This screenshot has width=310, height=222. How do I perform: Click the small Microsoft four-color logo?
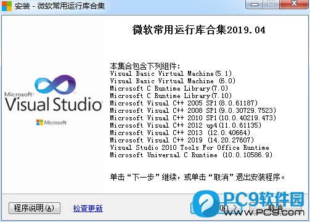point(39,123)
